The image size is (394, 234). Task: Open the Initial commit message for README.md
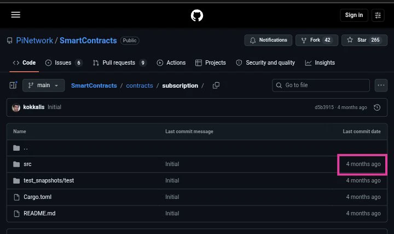click(172, 213)
